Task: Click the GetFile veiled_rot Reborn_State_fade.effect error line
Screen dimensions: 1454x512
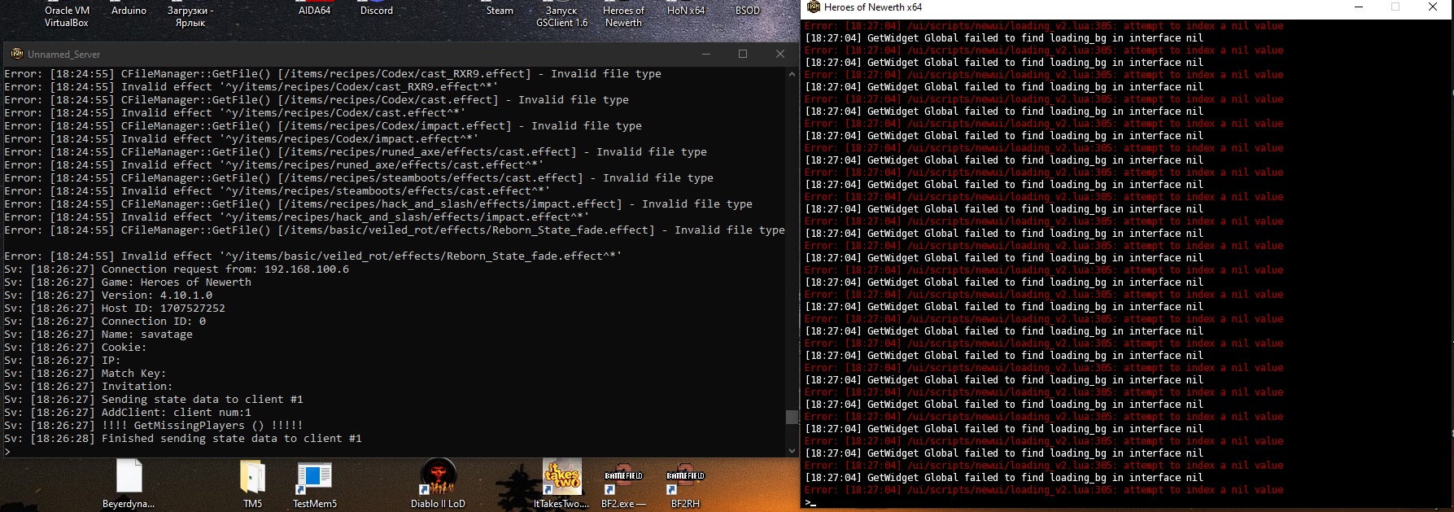Action: click(x=395, y=230)
